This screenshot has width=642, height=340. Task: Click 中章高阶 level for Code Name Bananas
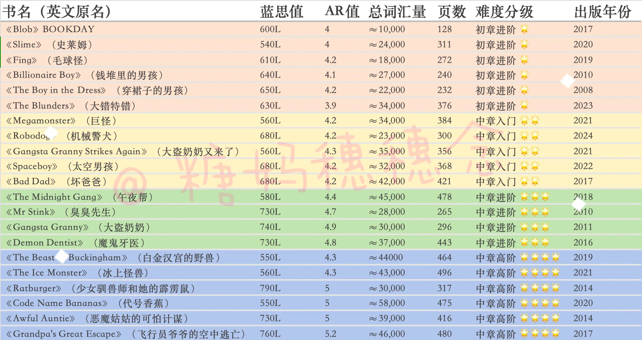[x=496, y=303]
